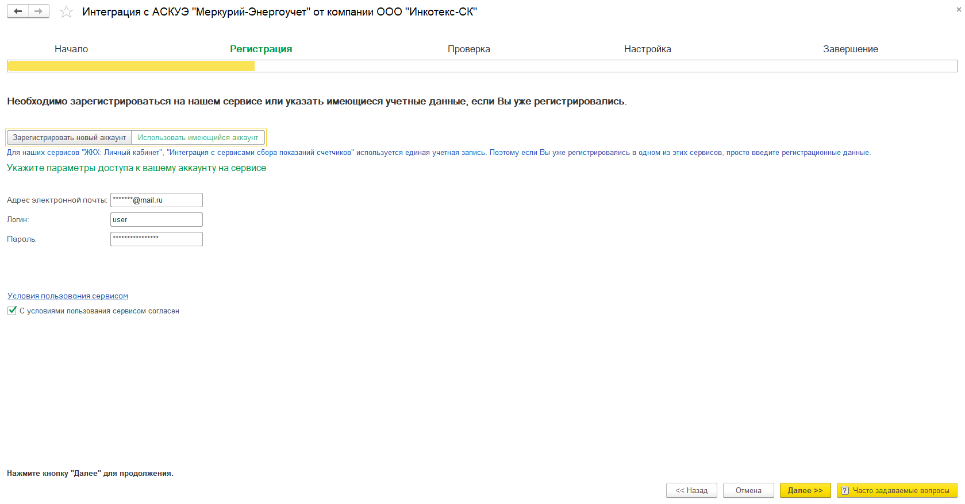
Task: Open the 'Начало' wizard step
Action: pyautogui.click(x=71, y=49)
